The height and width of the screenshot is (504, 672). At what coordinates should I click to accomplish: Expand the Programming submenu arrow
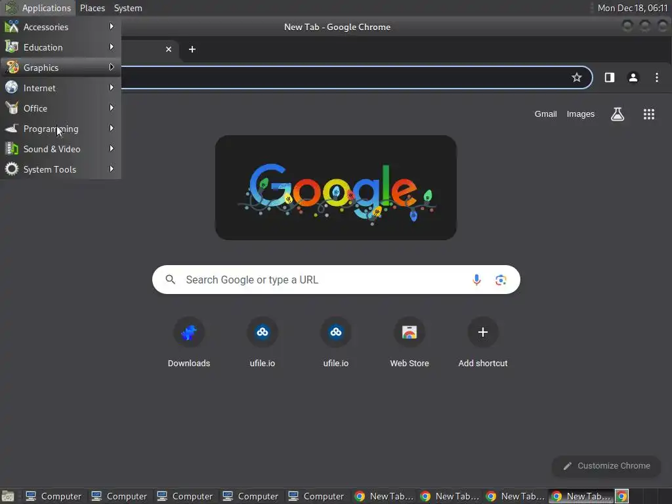[x=112, y=128]
